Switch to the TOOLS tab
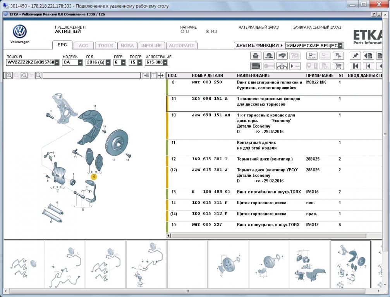This screenshot has height=297, width=390. [x=105, y=46]
